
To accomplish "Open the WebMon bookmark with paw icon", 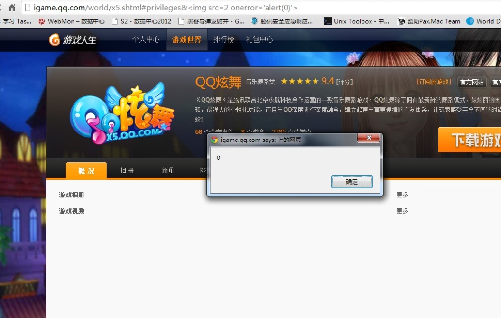I will coord(72,21).
